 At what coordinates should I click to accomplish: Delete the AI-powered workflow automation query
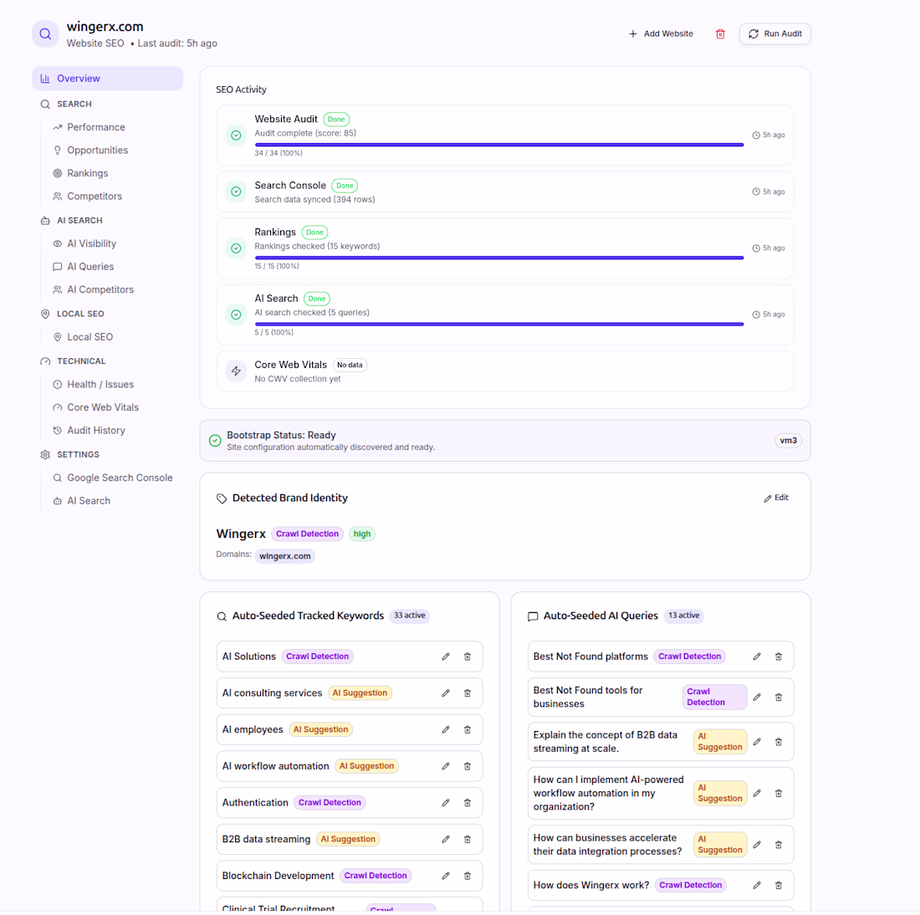click(779, 794)
